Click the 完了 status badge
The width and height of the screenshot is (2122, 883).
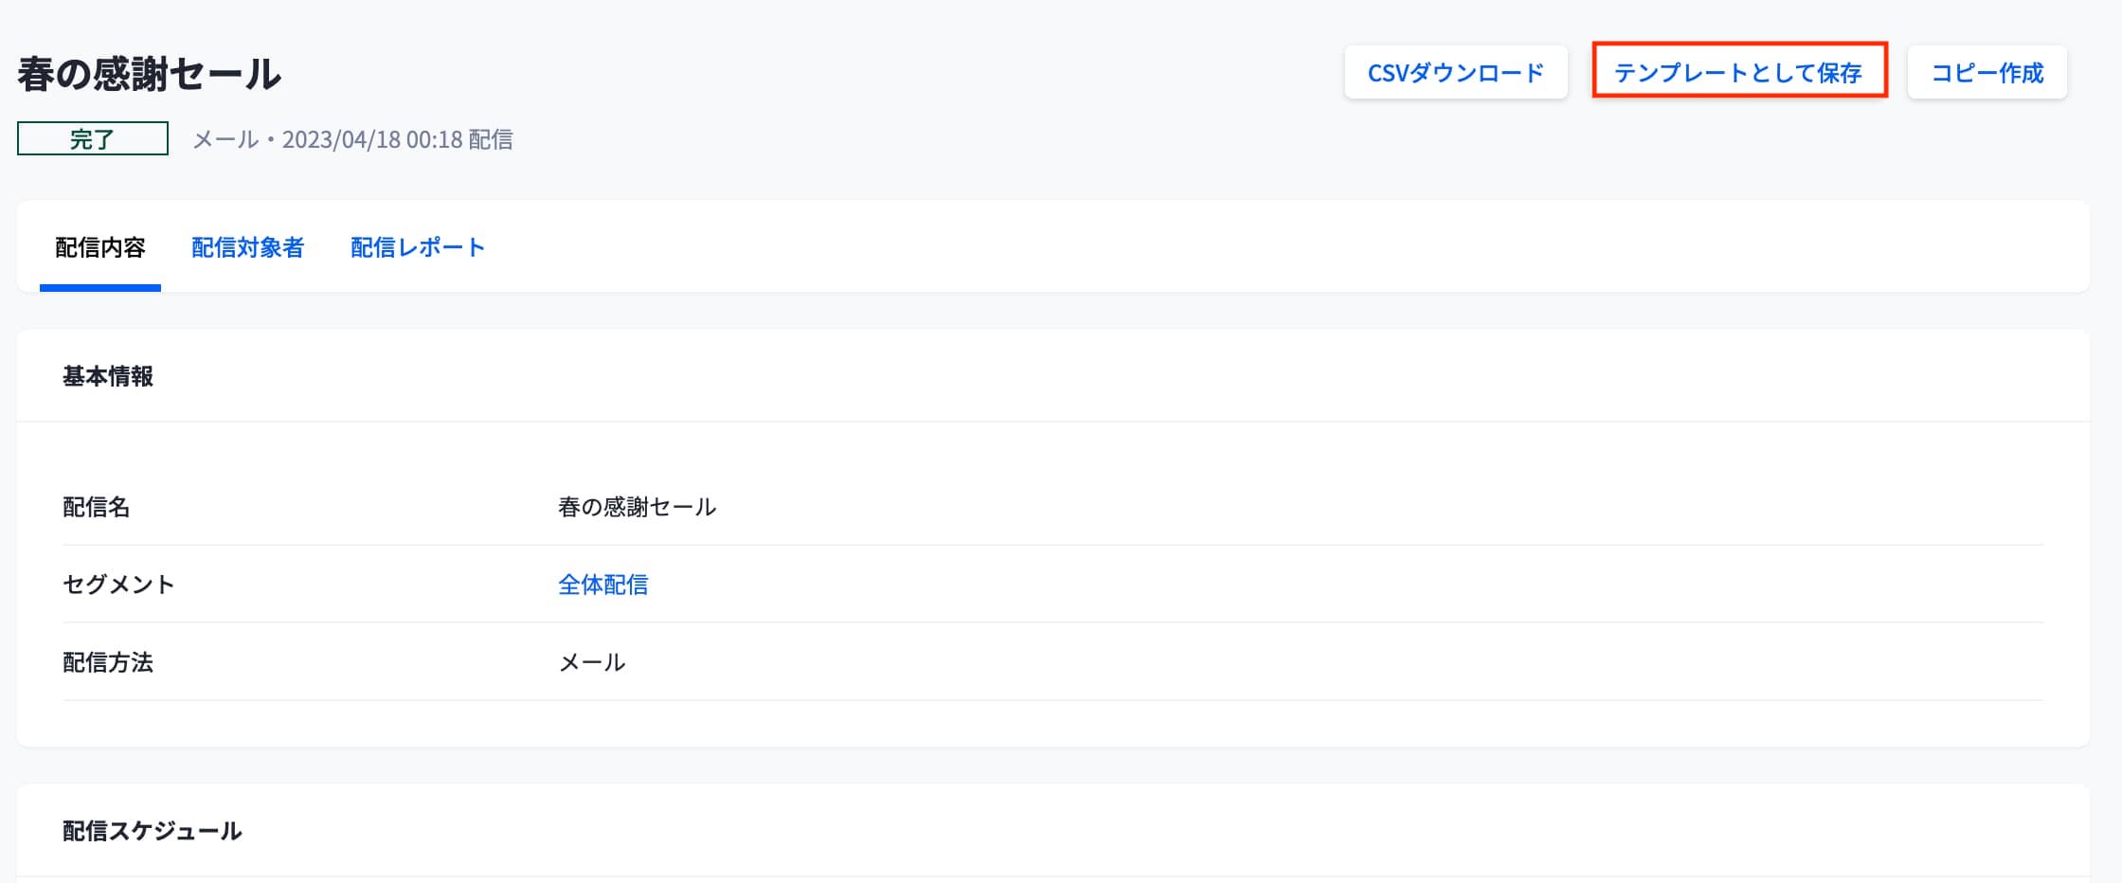pyautogui.click(x=93, y=139)
